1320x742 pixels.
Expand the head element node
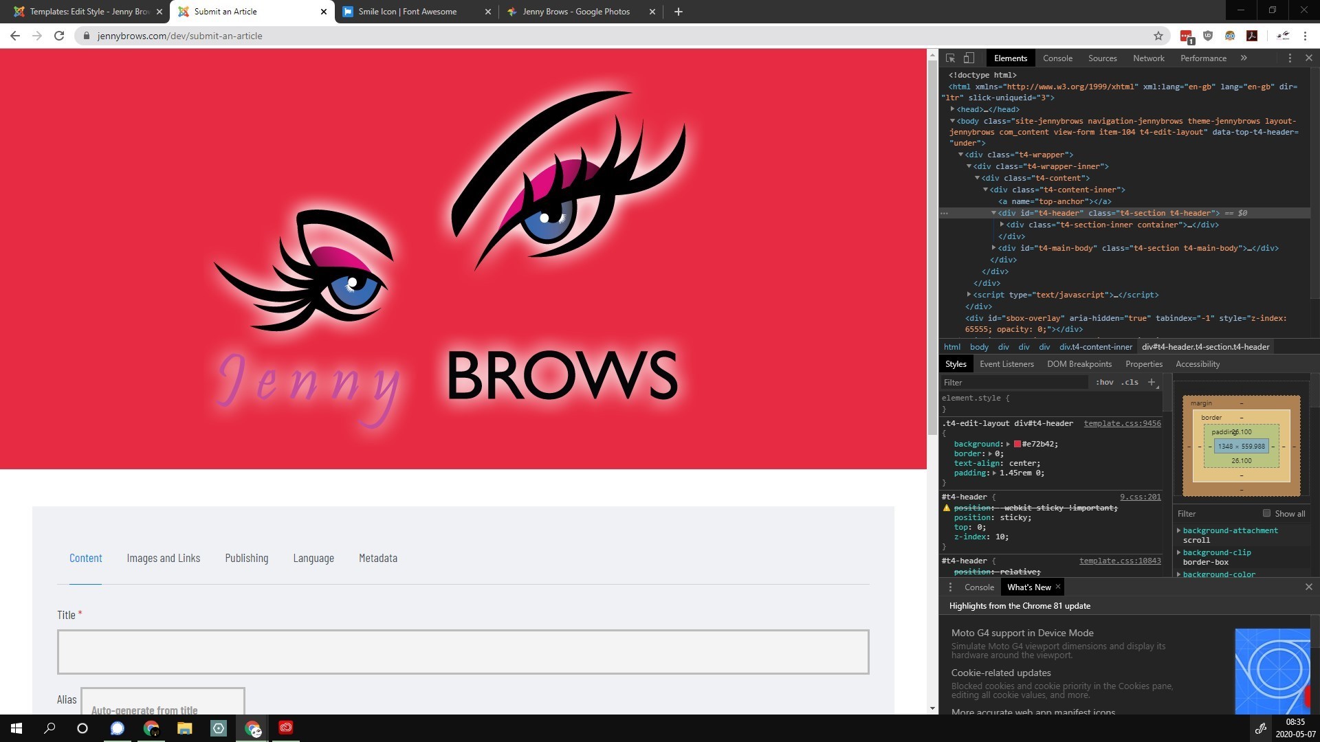pyautogui.click(x=953, y=109)
